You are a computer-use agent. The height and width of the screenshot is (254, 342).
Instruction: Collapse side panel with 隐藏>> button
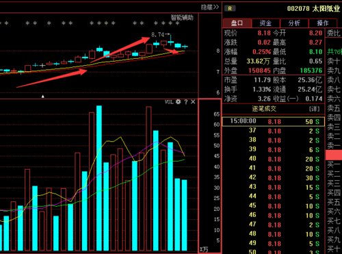click(210, 8)
